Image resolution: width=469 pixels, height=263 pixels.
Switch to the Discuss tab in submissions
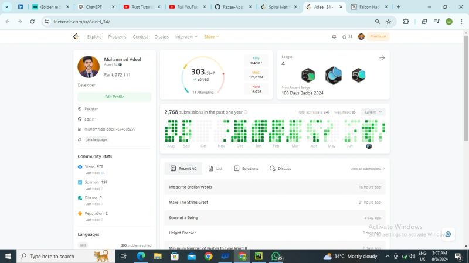(280, 169)
